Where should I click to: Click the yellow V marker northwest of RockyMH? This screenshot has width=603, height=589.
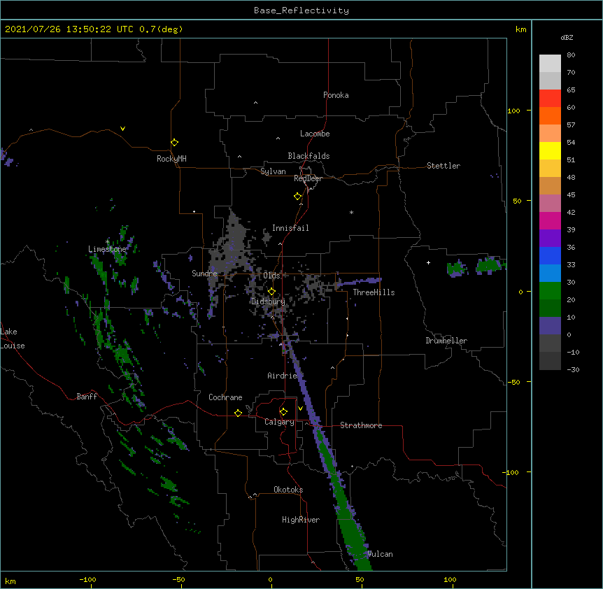[x=122, y=129]
